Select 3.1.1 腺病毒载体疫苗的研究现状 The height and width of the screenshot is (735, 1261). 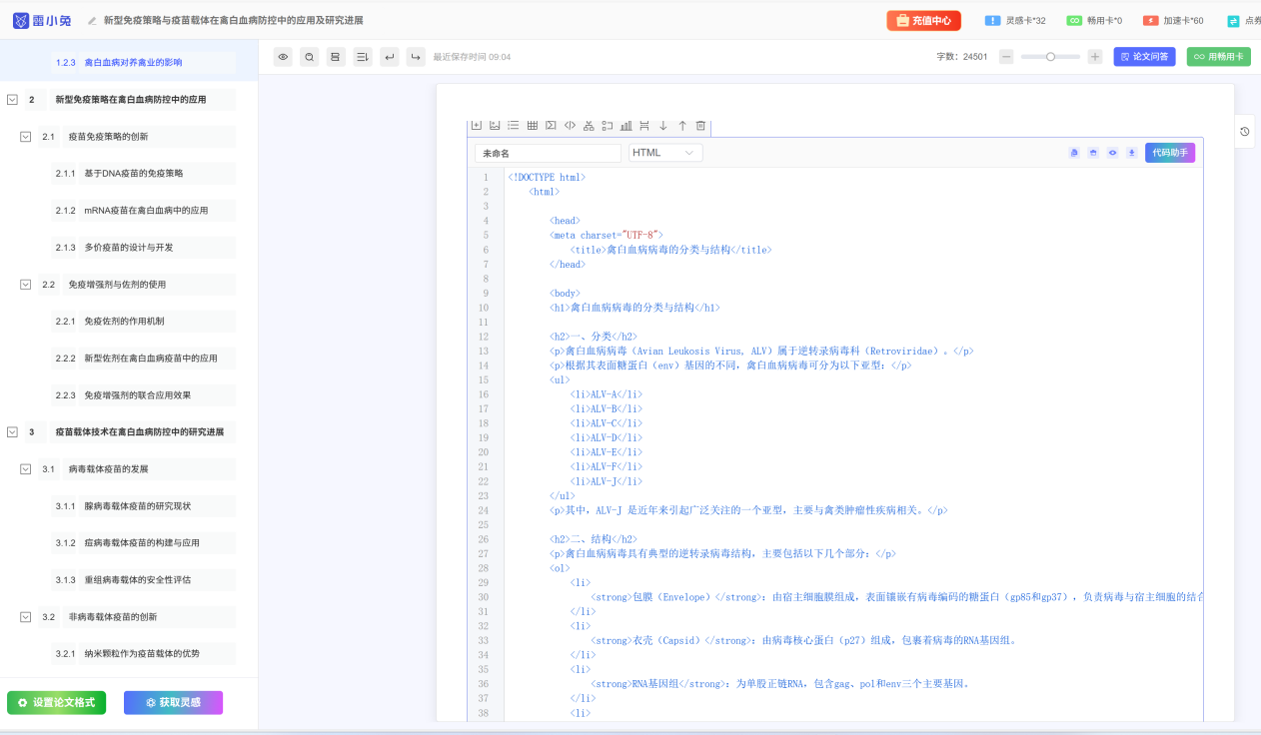143,506
